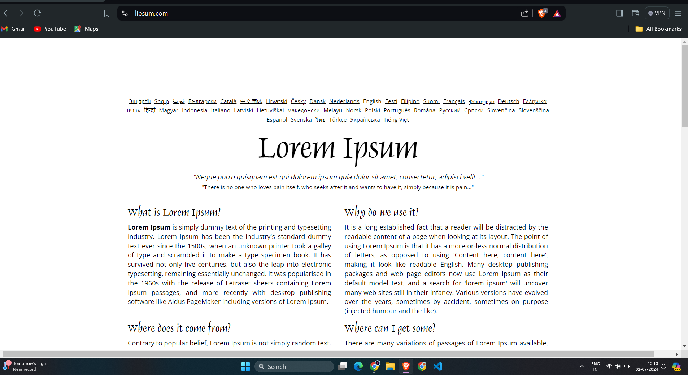Open the Deutsch language link
The height and width of the screenshot is (375, 688).
click(508, 101)
